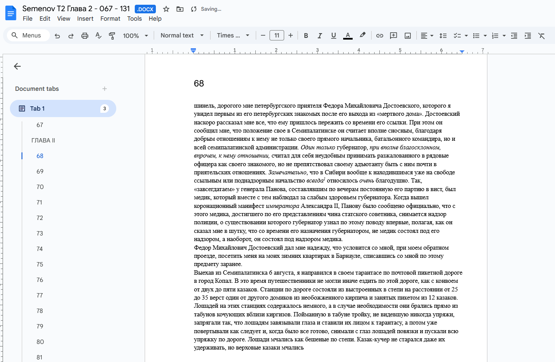Add a comment using the comment icon
This screenshot has height=362, width=555.
[393, 35]
